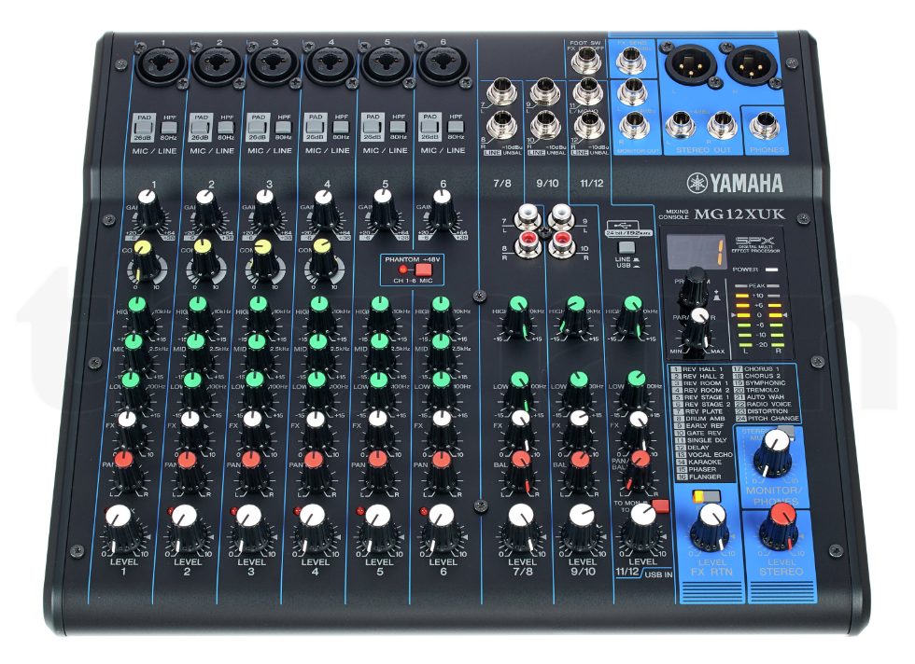The width and height of the screenshot is (915, 664).
Task: Toggle the LINE/USB input selector switch
Action: [626, 247]
